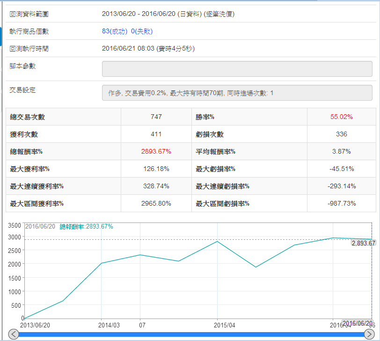Click the 2015/04 peak point on chart line

click(217, 241)
